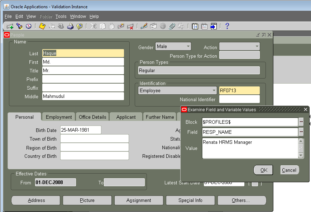The height and width of the screenshot is (212, 311).
Task: Click the Assignment button at the bottom
Action: 139,201
